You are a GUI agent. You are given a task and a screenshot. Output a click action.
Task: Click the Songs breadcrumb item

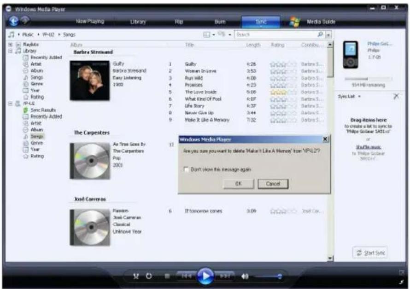point(69,35)
